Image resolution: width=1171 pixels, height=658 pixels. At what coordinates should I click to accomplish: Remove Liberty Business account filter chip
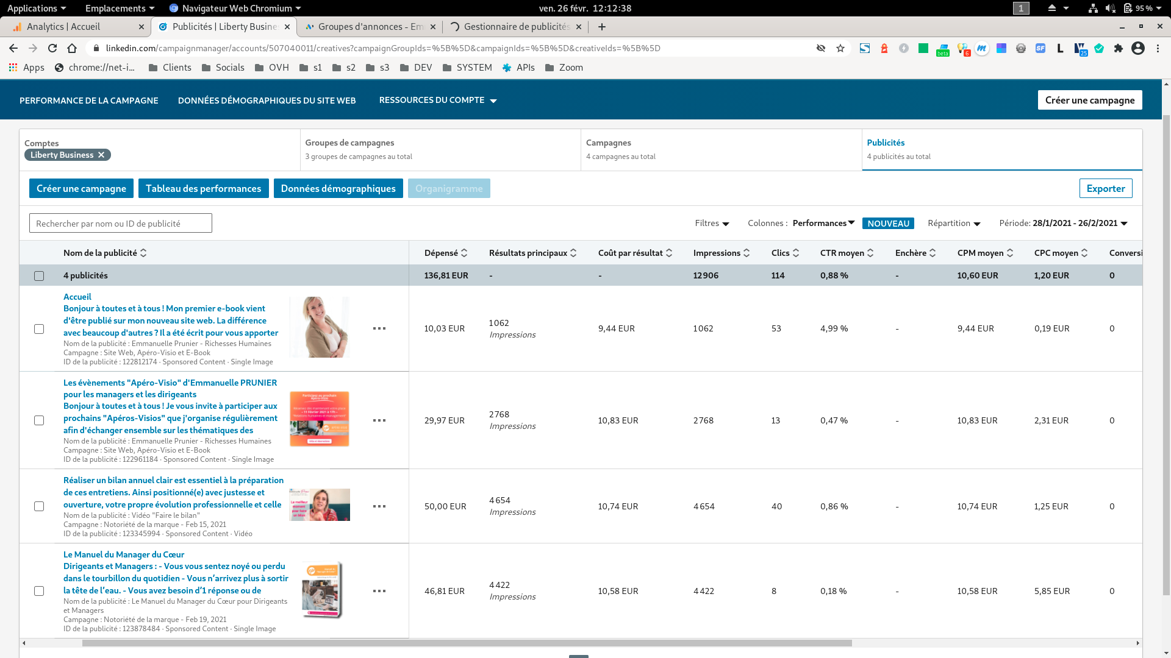tap(101, 155)
